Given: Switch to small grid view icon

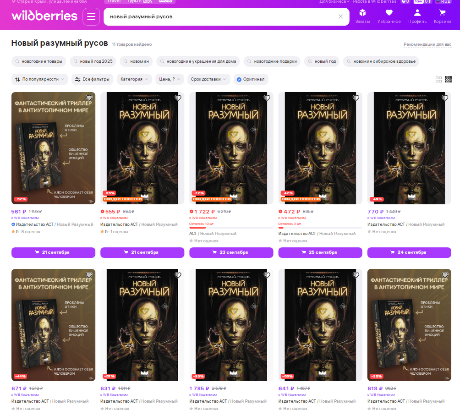Looking at the screenshot, I should [449, 79].
